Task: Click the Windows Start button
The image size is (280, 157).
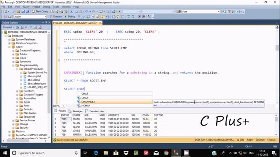Action: 5,153
